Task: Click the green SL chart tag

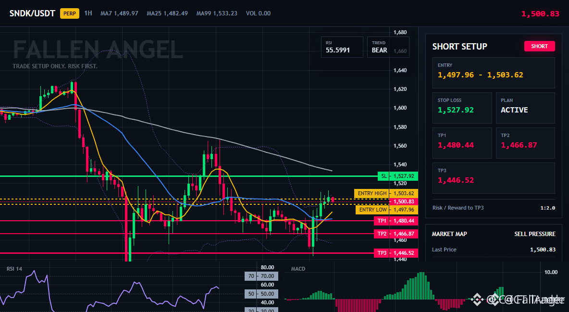Action: coord(398,176)
